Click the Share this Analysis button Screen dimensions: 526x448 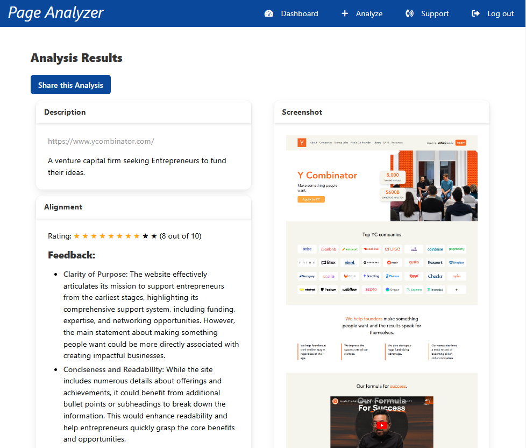[70, 85]
